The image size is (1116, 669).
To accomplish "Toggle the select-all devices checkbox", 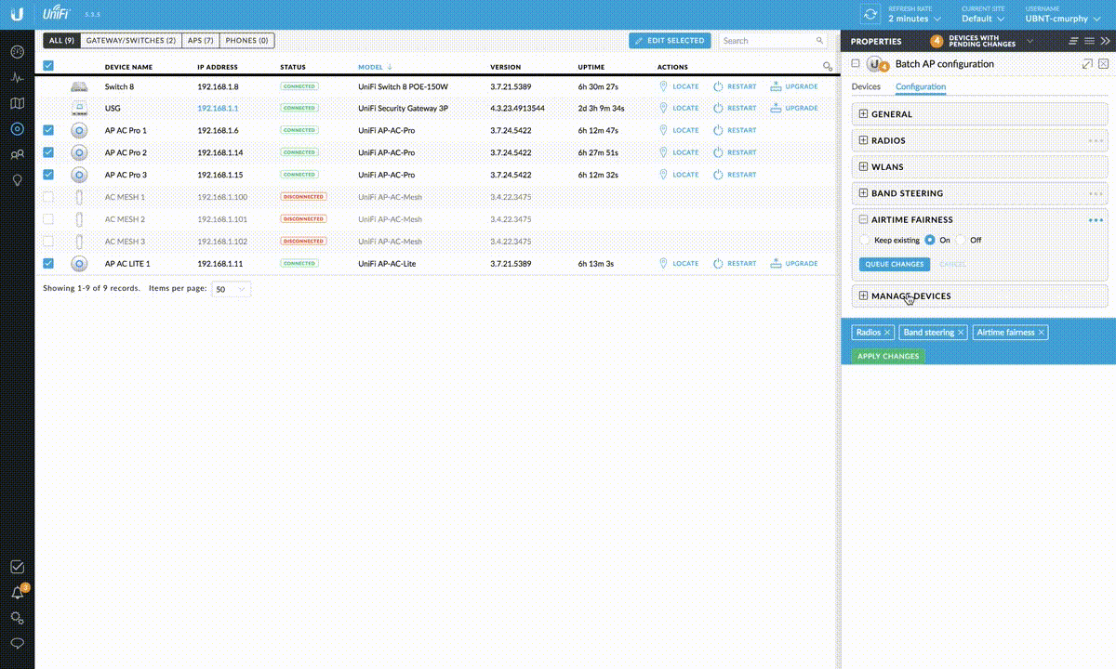I will tap(48, 66).
